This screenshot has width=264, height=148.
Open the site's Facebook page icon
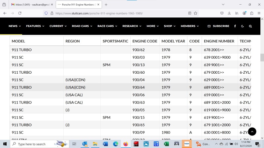point(235,26)
